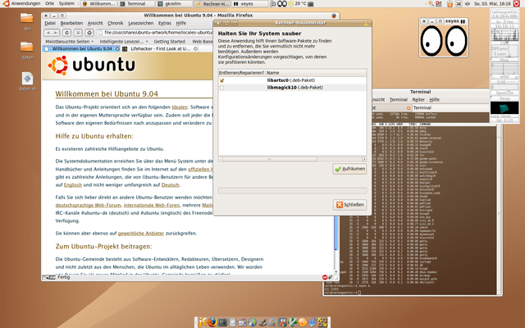
Task: Reload the page in Firefox
Action: [x=66, y=33]
